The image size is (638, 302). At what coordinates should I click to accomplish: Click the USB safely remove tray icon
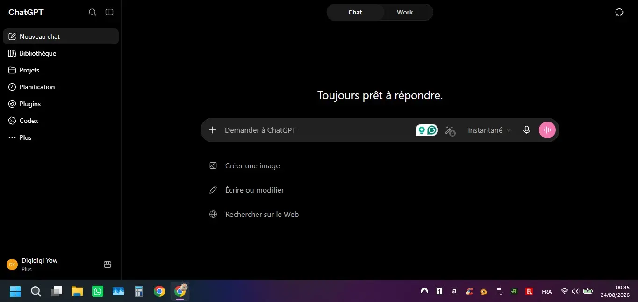499,291
